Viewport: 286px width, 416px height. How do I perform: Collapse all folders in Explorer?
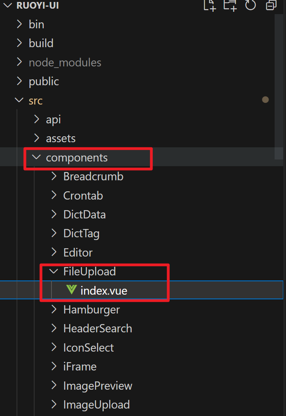tap(271, 5)
